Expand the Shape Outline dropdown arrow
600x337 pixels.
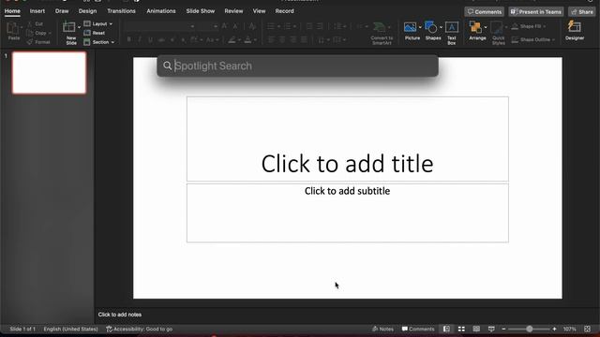(553, 39)
